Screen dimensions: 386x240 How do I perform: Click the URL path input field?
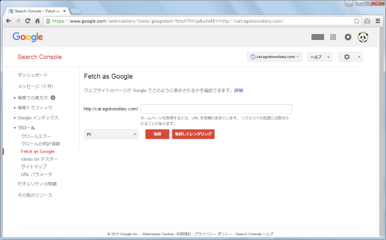click(x=216, y=109)
